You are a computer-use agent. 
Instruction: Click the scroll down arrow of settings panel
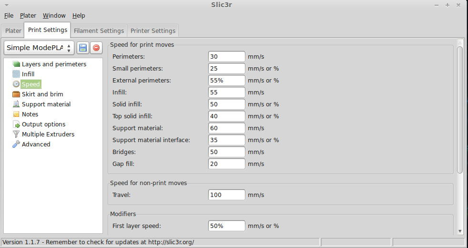click(x=460, y=231)
